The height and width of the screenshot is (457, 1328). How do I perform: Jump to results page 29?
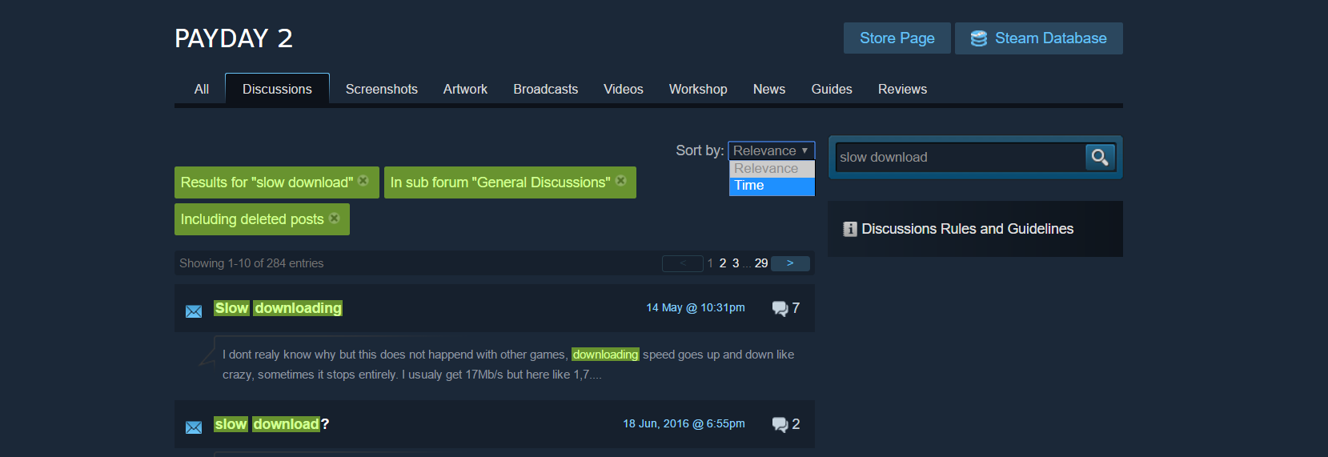(x=761, y=263)
